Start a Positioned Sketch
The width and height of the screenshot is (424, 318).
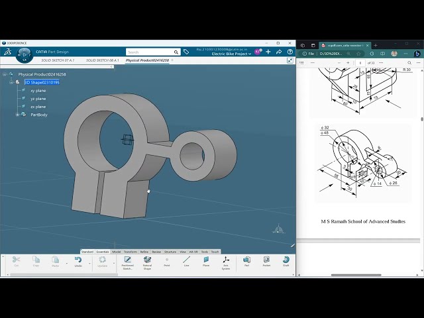127,263
